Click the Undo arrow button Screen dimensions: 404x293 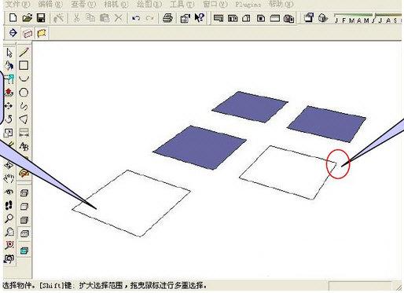[x=136, y=18]
